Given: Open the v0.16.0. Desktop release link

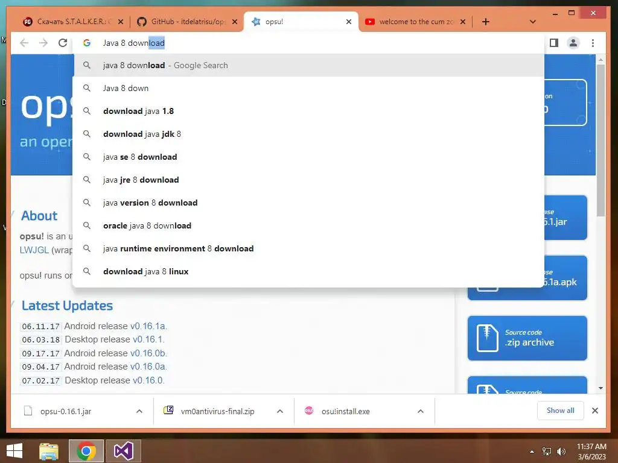Looking at the screenshot, I should coord(148,380).
